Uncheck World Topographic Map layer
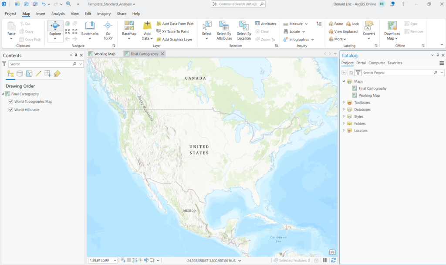This screenshot has width=446, height=265. pos(11,102)
